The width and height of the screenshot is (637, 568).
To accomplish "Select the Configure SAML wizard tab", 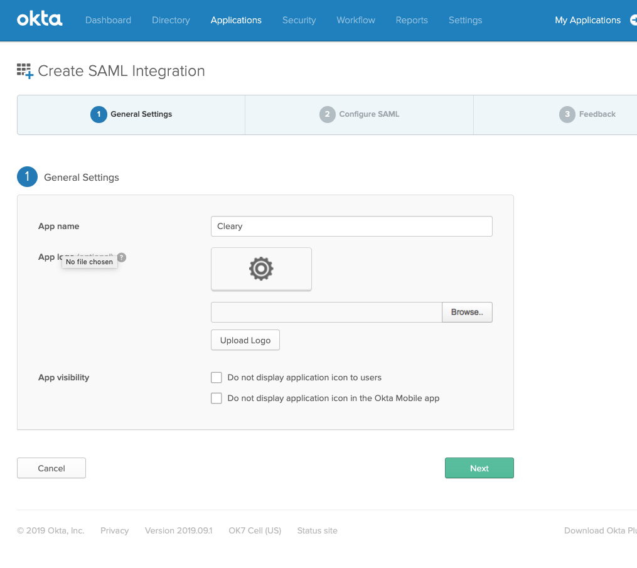I will pyautogui.click(x=359, y=115).
